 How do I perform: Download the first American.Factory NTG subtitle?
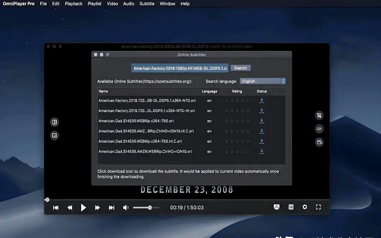pyautogui.click(x=262, y=100)
